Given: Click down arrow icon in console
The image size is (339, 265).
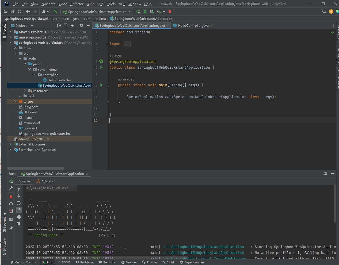Looking at the screenshot, I should pyautogui.click(x=19, y=196).
